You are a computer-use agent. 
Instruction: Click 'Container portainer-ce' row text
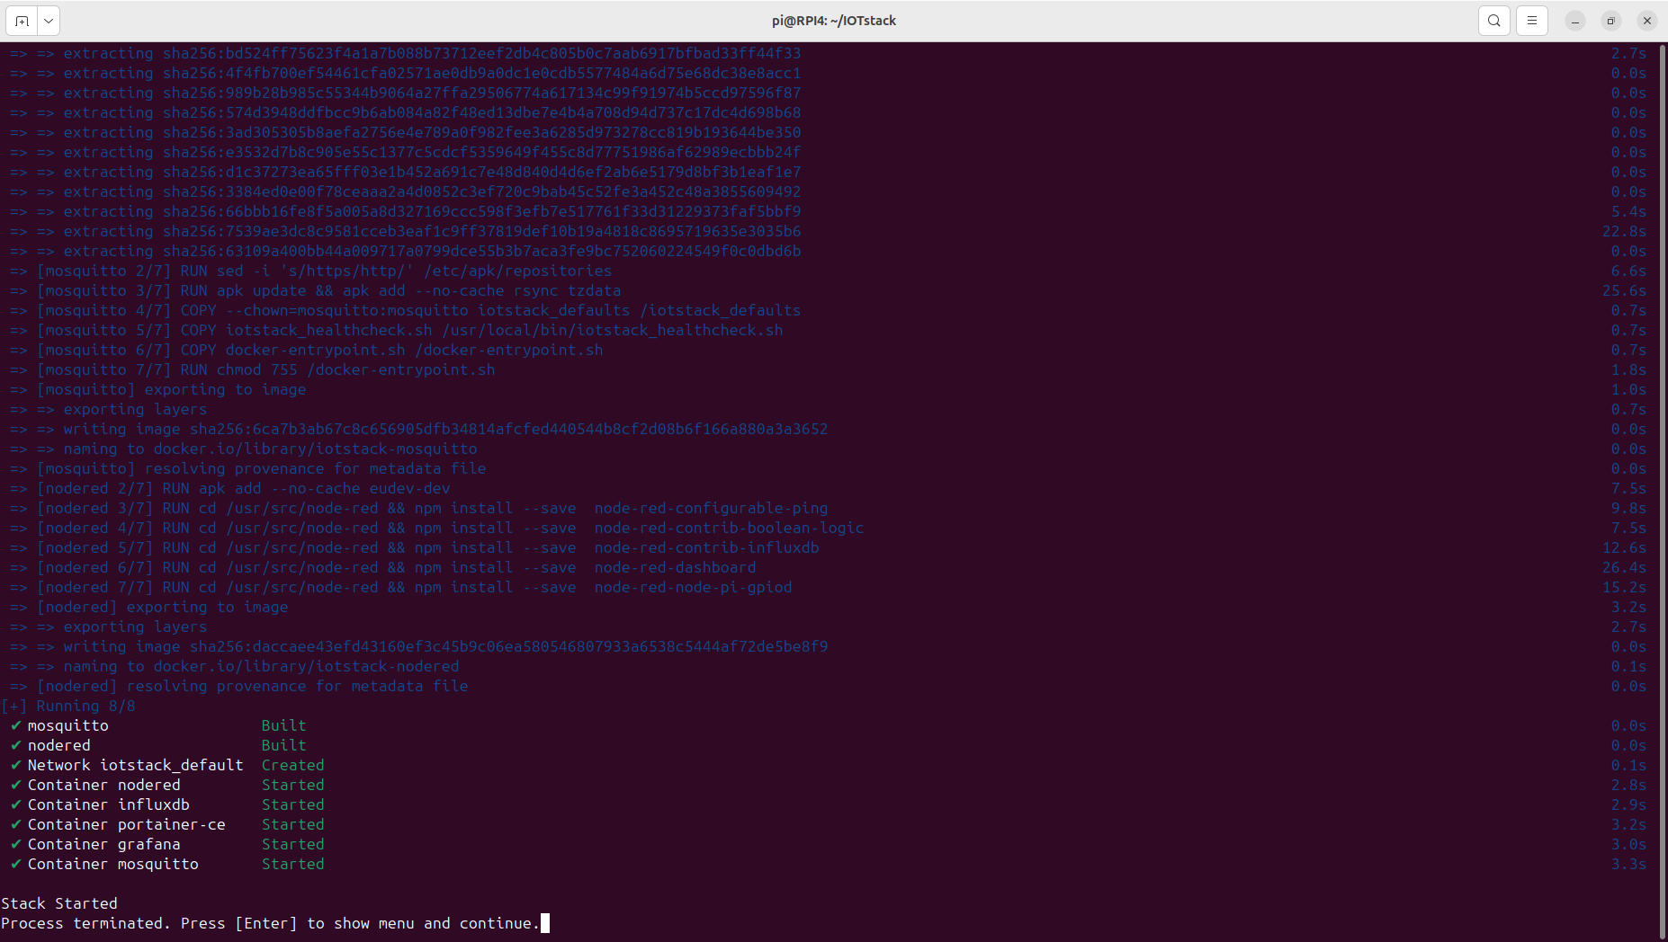[126, 824]
